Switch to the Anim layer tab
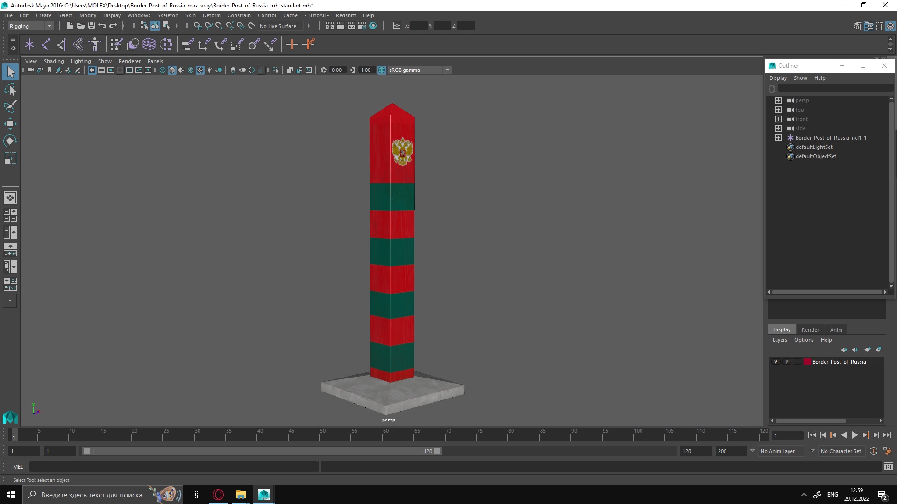 tap(836, 330)
